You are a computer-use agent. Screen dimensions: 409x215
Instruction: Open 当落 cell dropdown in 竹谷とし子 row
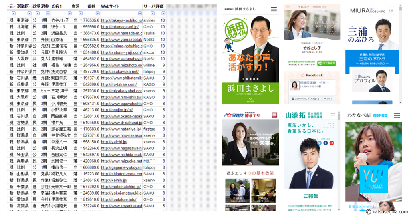(81, 20)
